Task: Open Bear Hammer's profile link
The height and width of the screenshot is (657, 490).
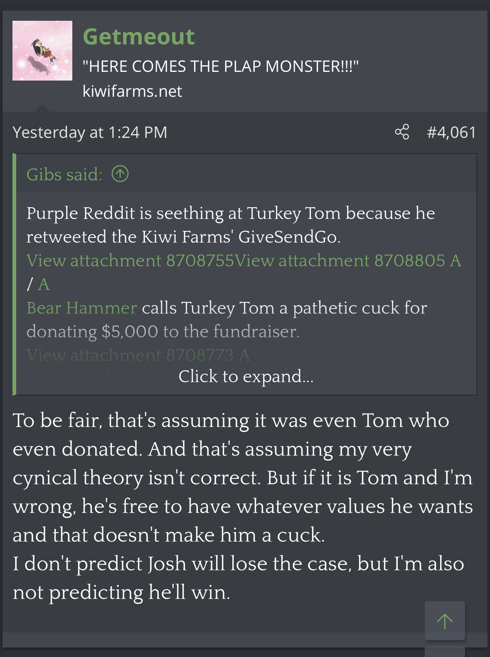Action: click(x=81, y=308)
